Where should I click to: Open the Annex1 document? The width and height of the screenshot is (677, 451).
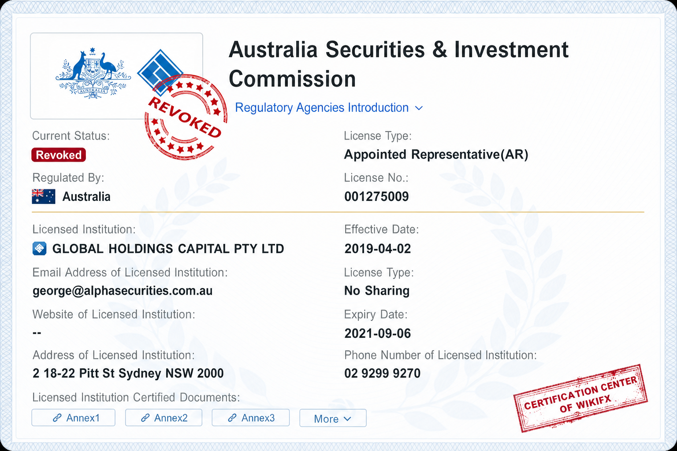click(x=73, y=418)
